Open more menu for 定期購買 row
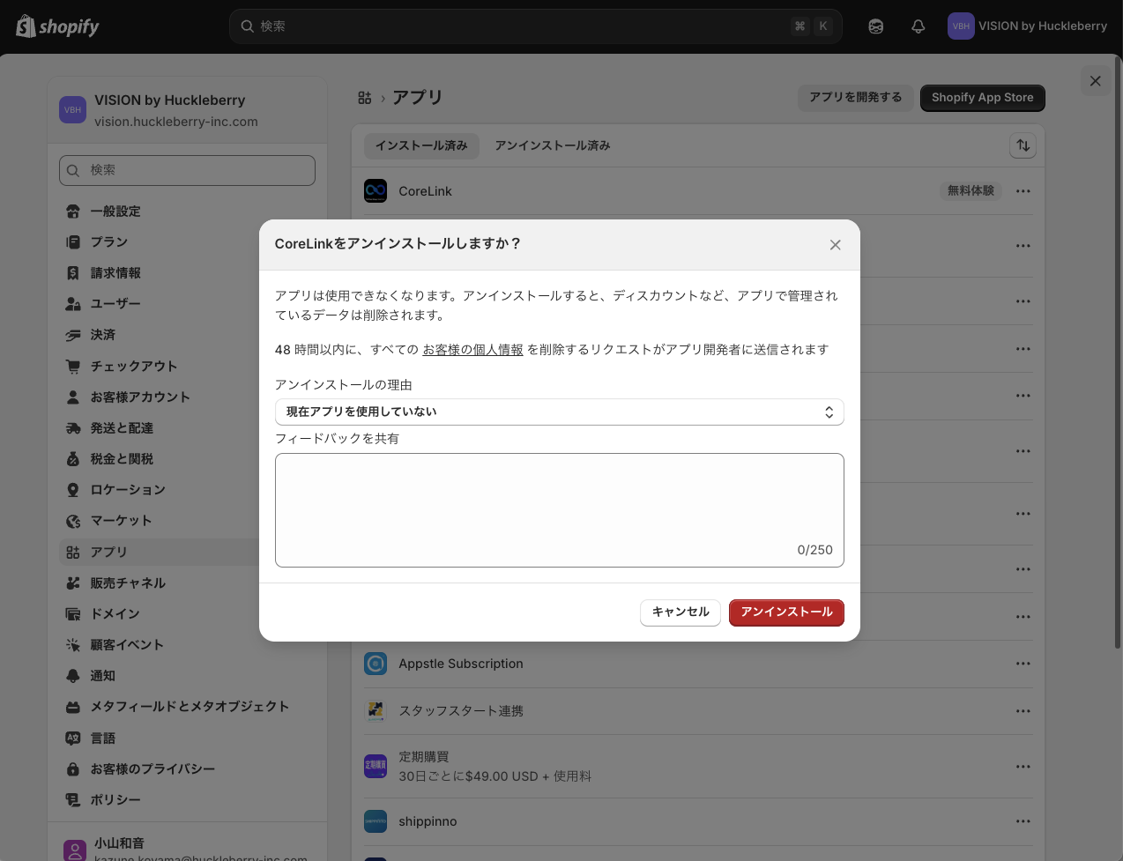 pyautogui.click(x=1023, y=767)
